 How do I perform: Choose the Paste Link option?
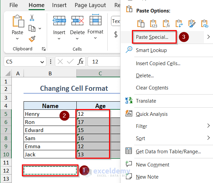point(205,24)
